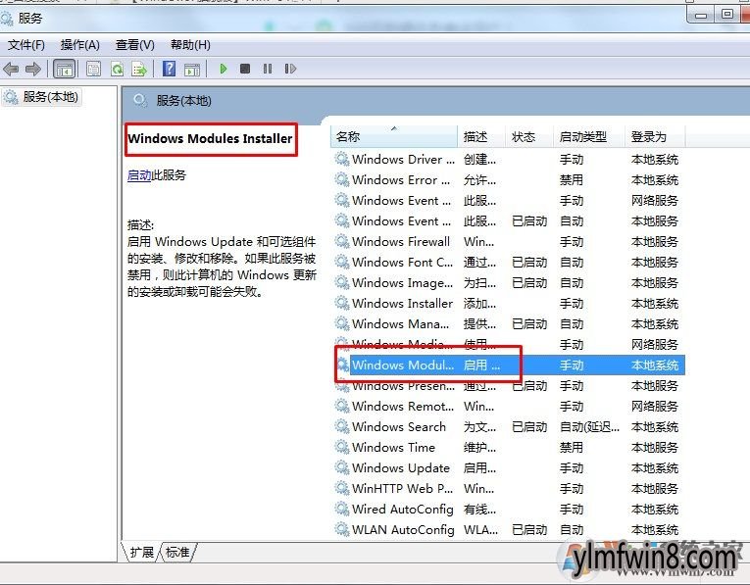
Task: Maximize the 服务 window
Action: [x=727, y=15]
